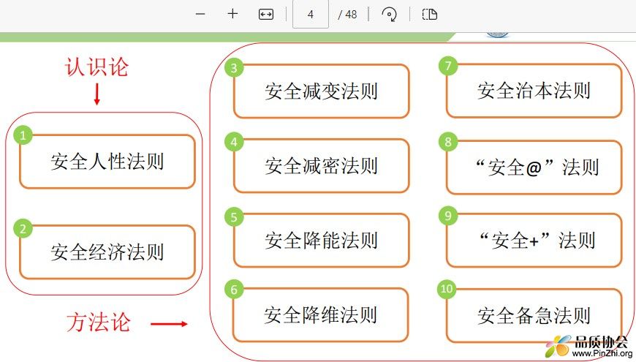Image resolution: width=636 pixels, height=362 pixels.
Task: Click the box 安全备急法则
Action: click(534, 315)
